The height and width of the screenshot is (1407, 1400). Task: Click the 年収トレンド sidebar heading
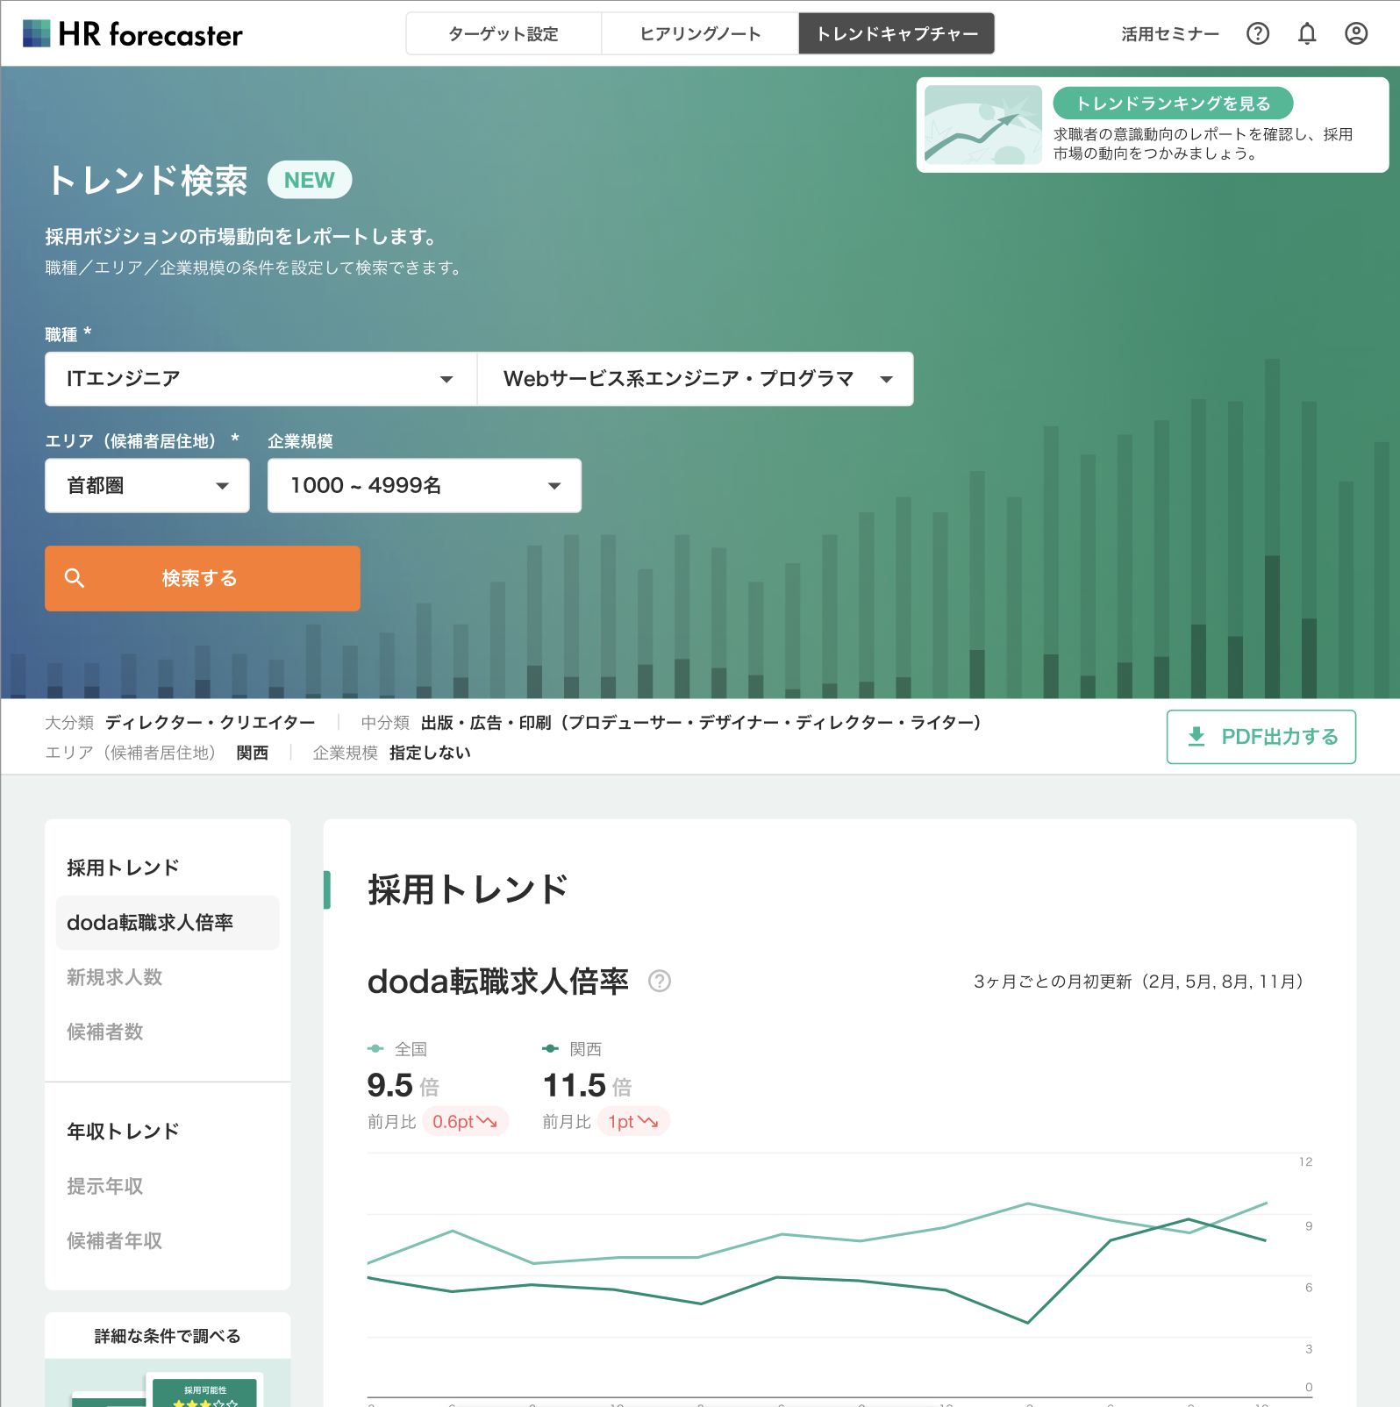click(x=123, y=1132)
